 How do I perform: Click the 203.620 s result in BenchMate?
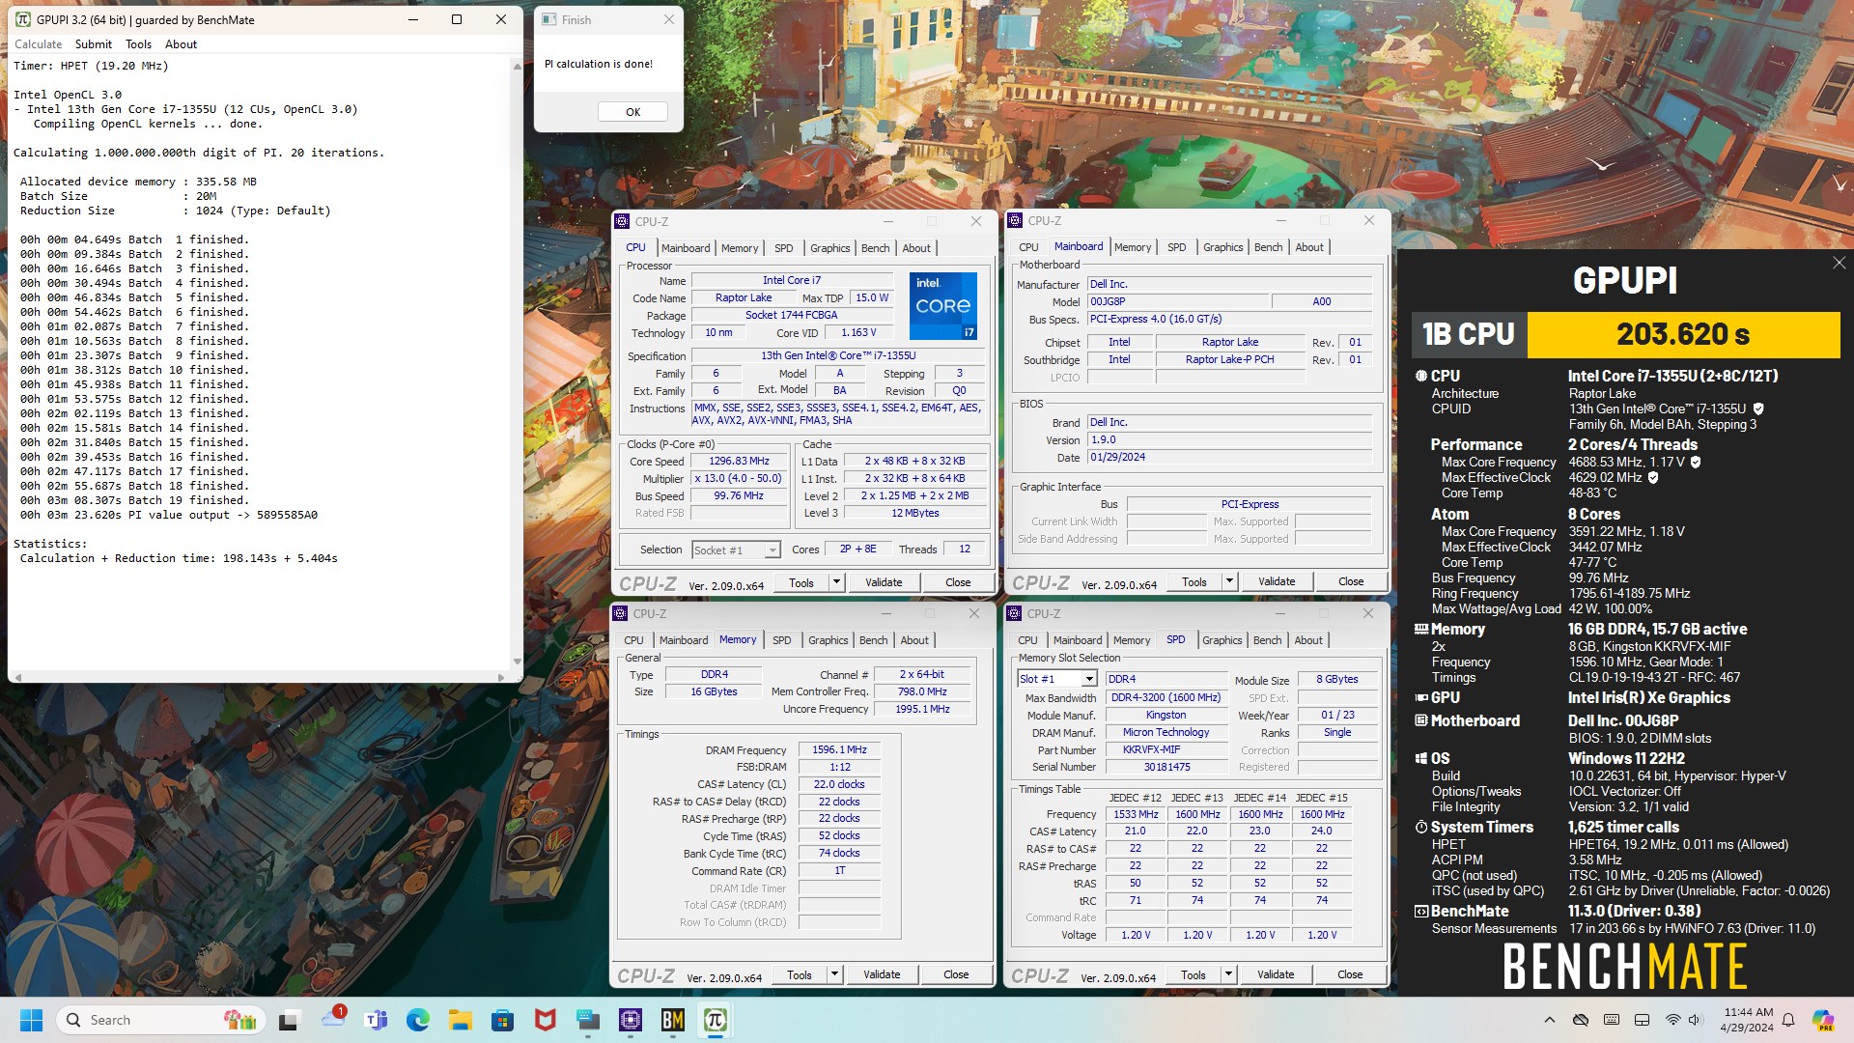tap(1683, 334)
